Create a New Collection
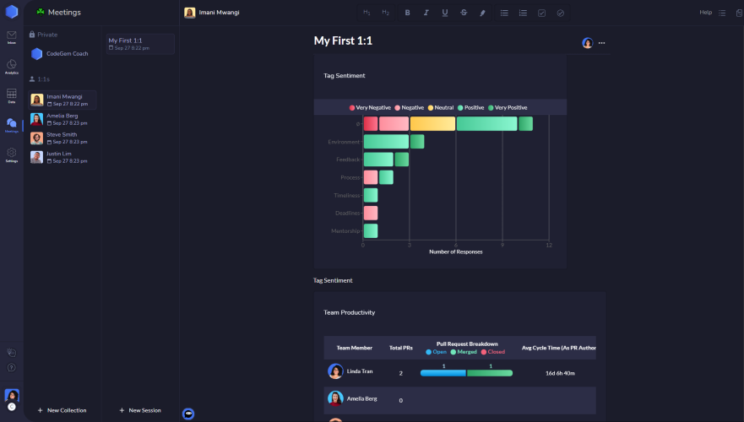 point(62,410)
